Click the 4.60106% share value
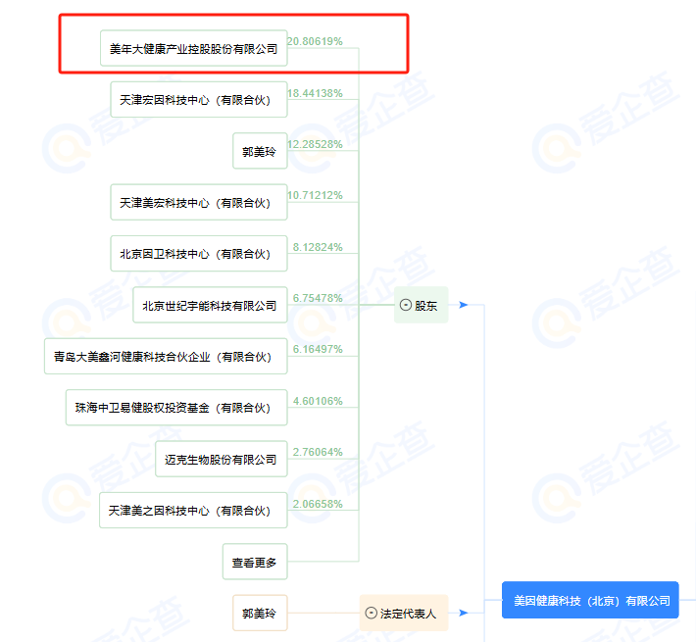This screenshot has height=642, width=696. 318,401
